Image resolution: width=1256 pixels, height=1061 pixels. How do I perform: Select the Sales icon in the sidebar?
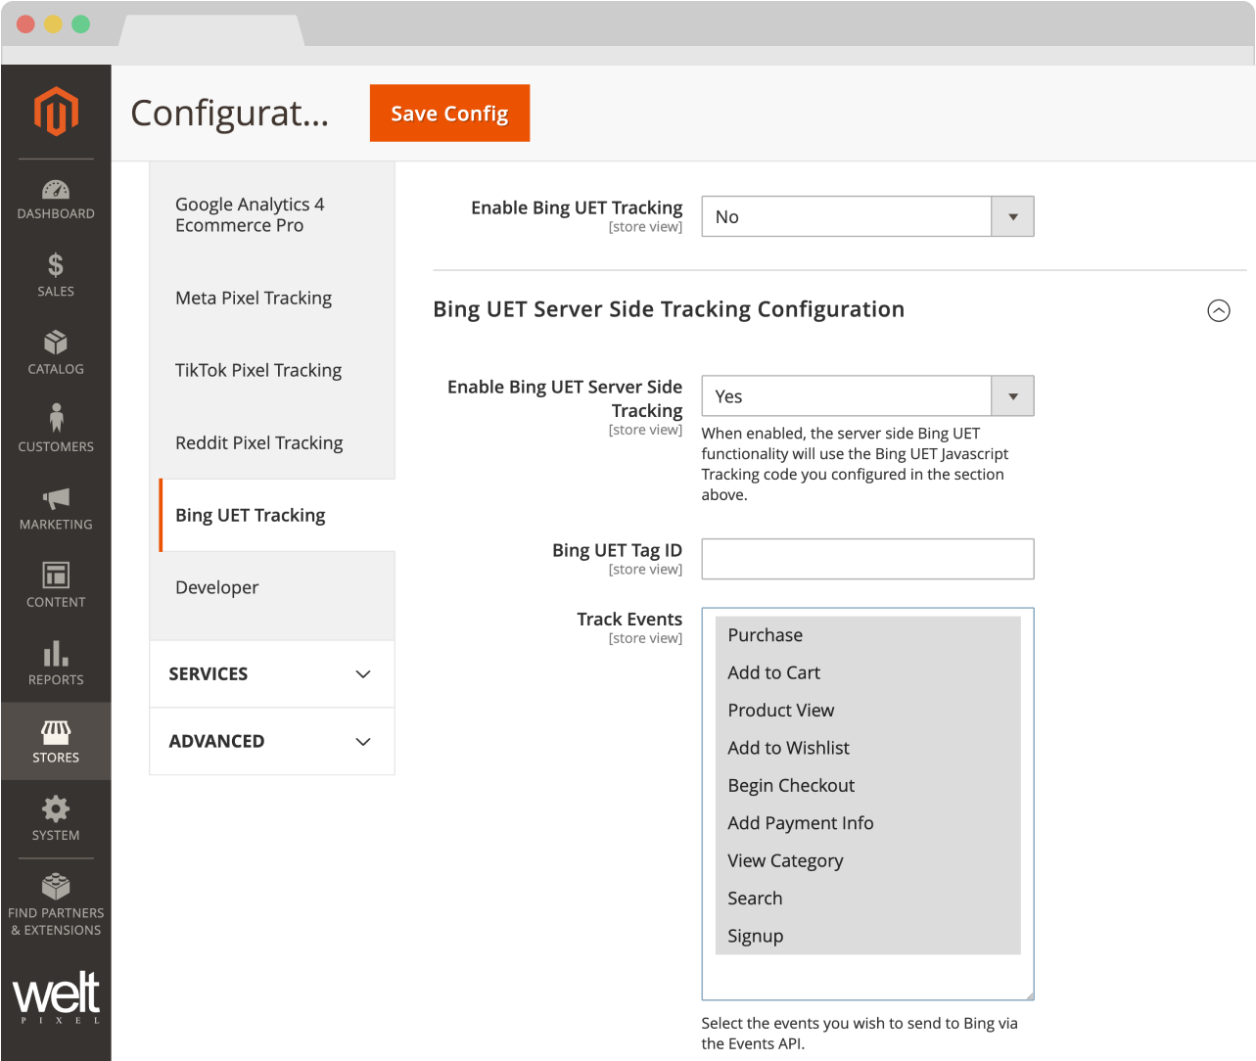tap(56, 272)
